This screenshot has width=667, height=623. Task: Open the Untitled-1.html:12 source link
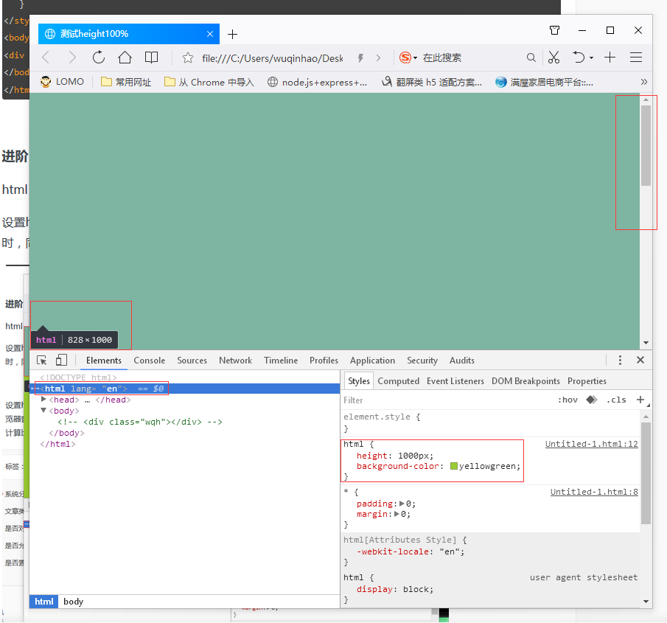(x=591, y=444)
